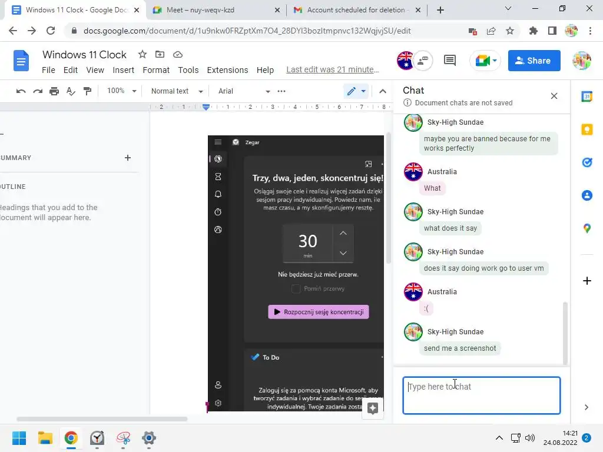Open File Explorer from the taskbar
Viewport: 603px width, 452px height.
click(45, 438)
